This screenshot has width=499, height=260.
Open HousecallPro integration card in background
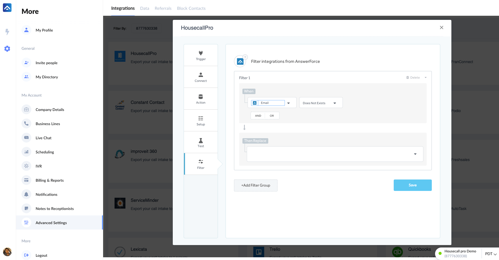coord(141,63)
